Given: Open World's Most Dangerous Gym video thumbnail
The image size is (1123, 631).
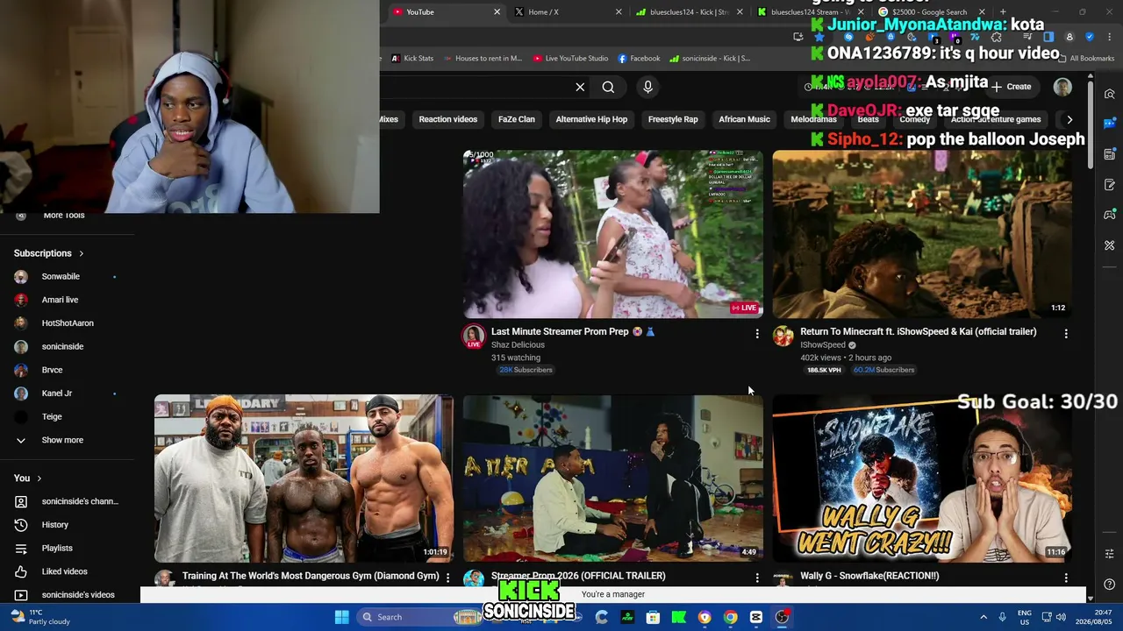Looking at the screenshot, I should (304, 479).
